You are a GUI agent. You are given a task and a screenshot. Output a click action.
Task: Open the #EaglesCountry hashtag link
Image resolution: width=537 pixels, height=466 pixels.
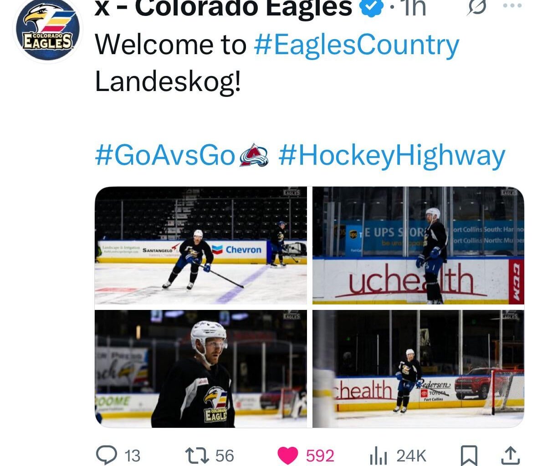point(356,45)
